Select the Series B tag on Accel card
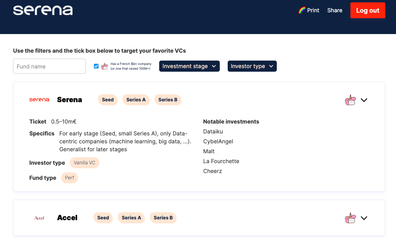The image size is (396, 238). coord(163,218)
